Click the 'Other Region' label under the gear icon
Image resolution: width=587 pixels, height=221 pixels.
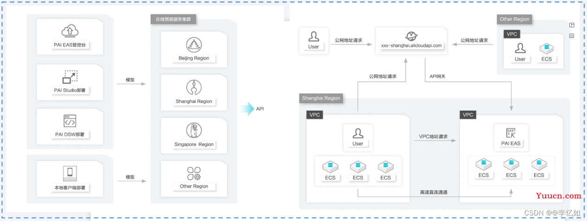tap(194, 186)
